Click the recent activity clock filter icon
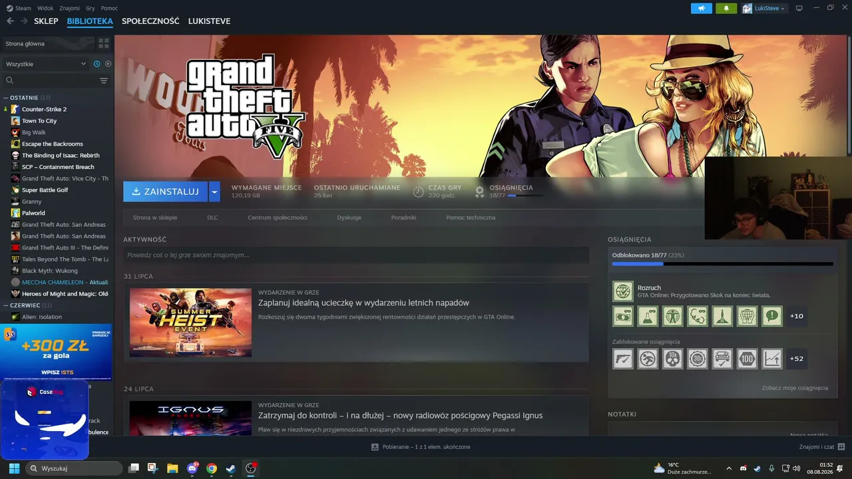 point(97,64)
